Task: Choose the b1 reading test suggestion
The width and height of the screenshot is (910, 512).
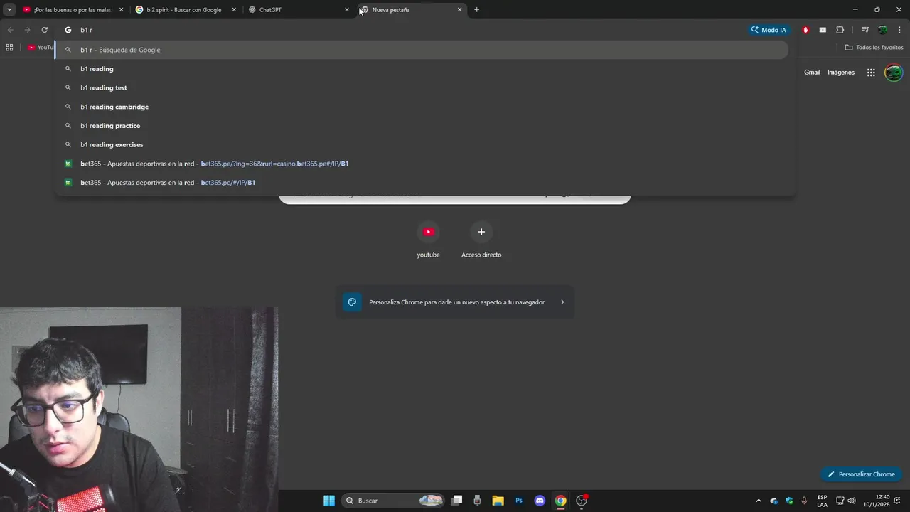Action: (422, 87)
